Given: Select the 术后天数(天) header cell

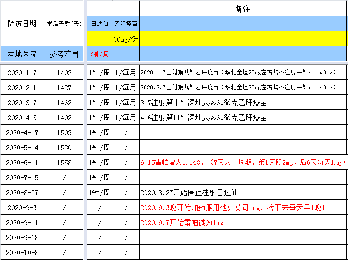Looking at the screenshot, I should (x=64, y=24).
